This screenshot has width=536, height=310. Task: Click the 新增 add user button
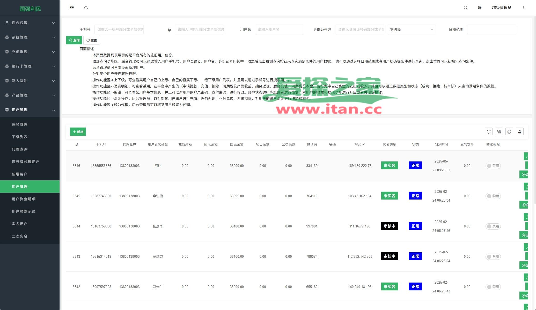click(78, 132)
